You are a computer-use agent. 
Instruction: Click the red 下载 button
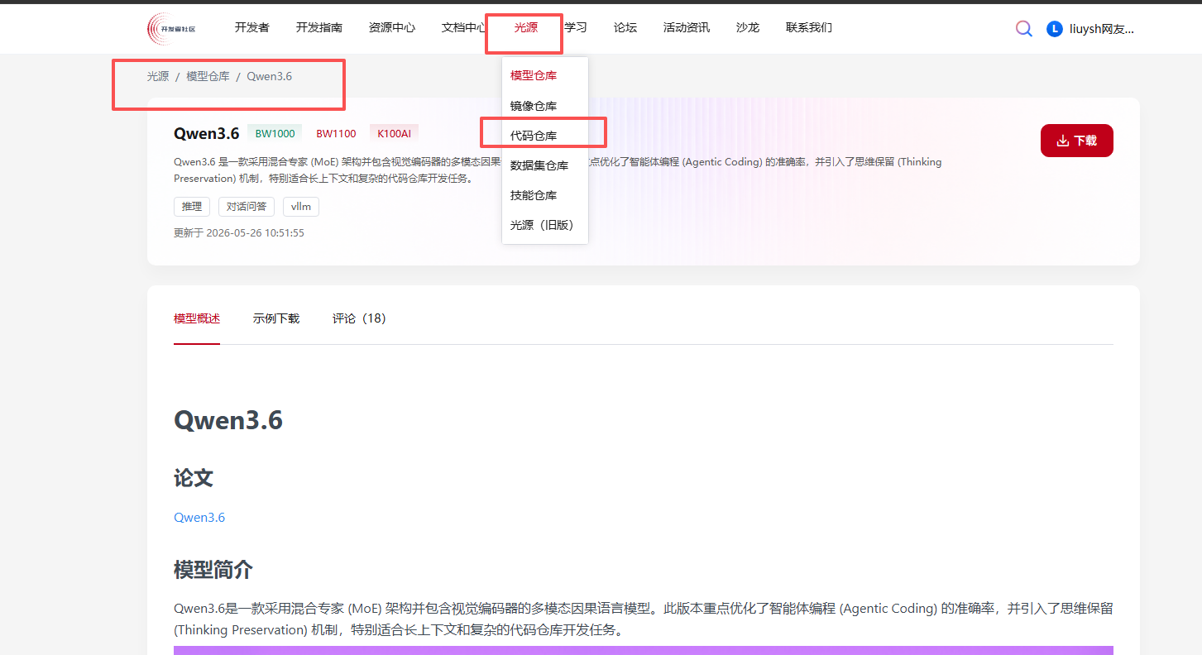point(1077,141)
